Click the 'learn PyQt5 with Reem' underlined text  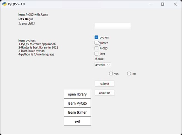click(x=33, y=15)
